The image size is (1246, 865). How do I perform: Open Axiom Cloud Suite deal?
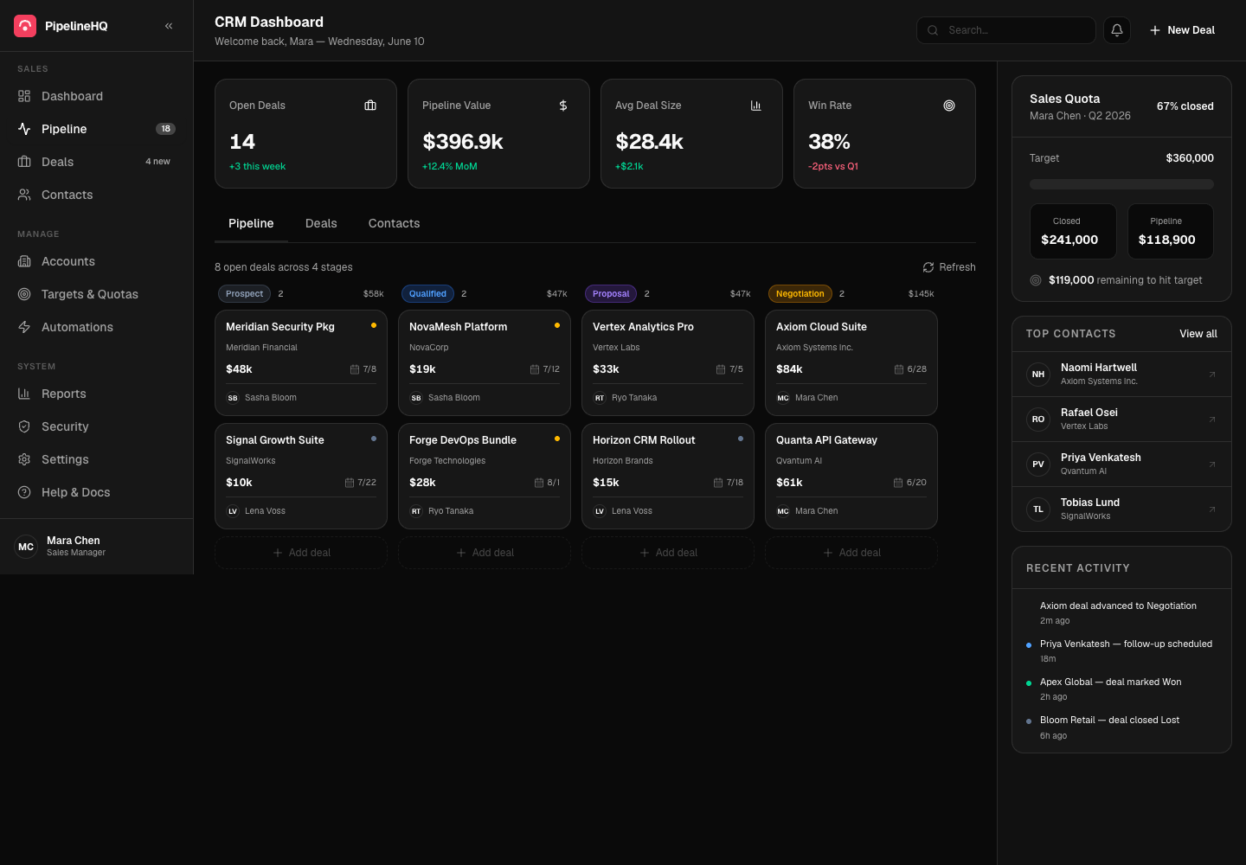pos(851,363)
